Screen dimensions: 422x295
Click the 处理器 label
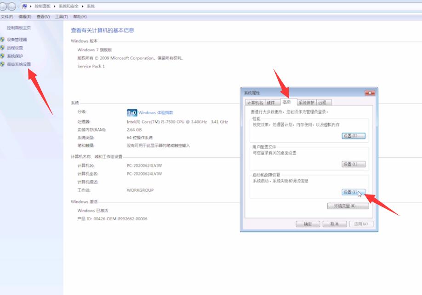84,122
